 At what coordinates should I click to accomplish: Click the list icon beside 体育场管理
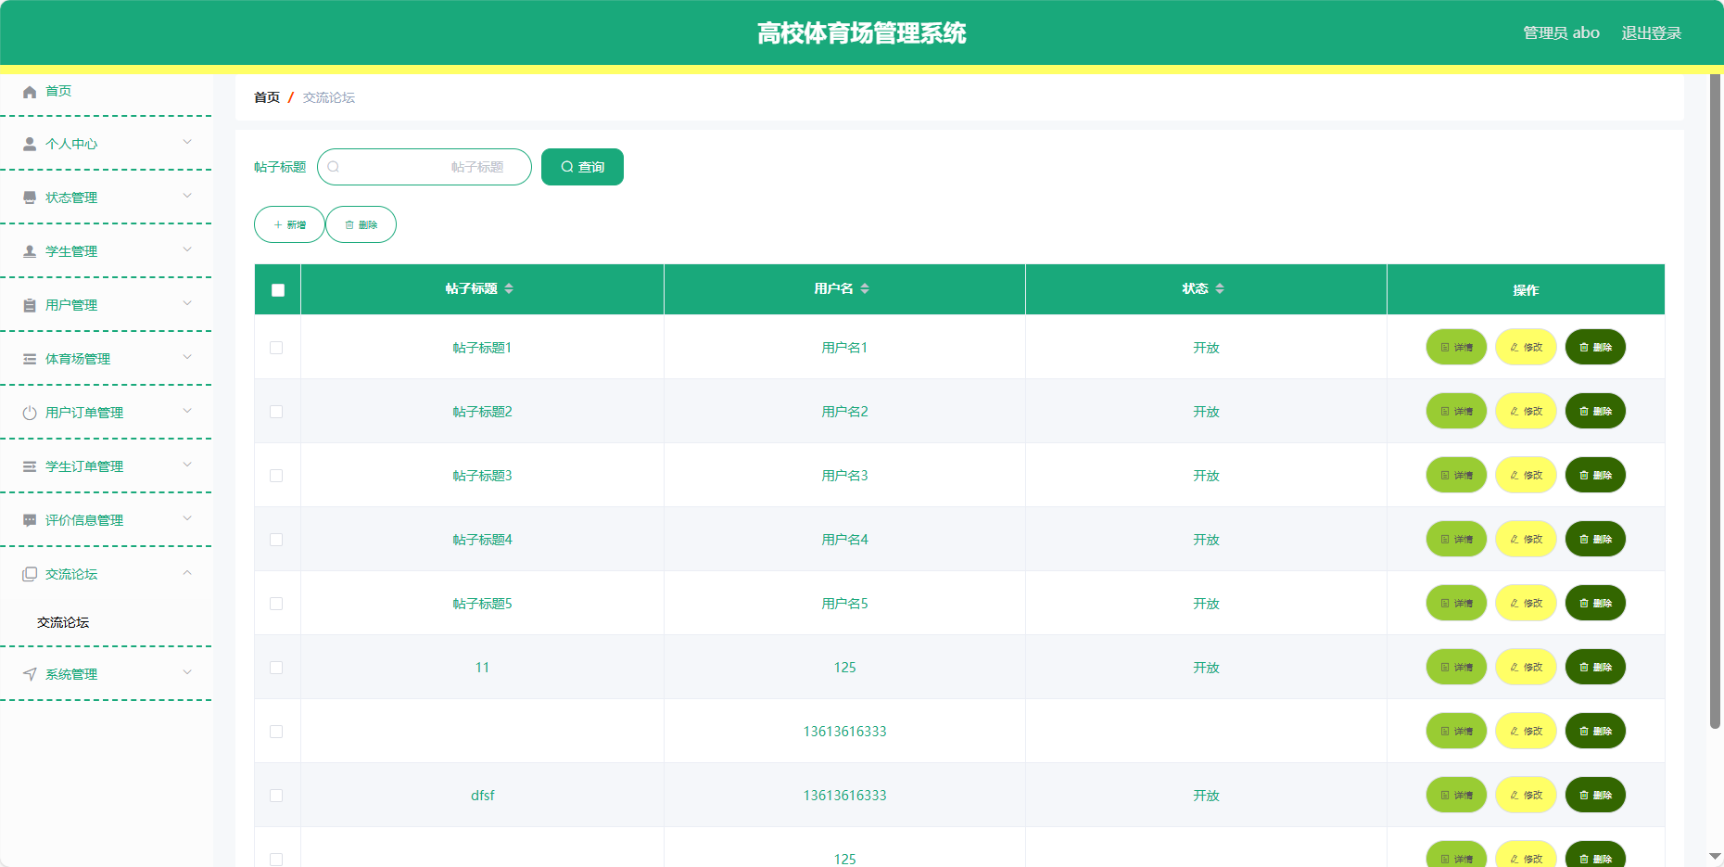point(30,360)
